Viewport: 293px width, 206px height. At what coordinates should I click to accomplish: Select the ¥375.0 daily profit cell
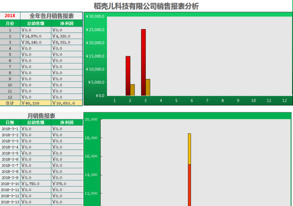coord(67,184)
